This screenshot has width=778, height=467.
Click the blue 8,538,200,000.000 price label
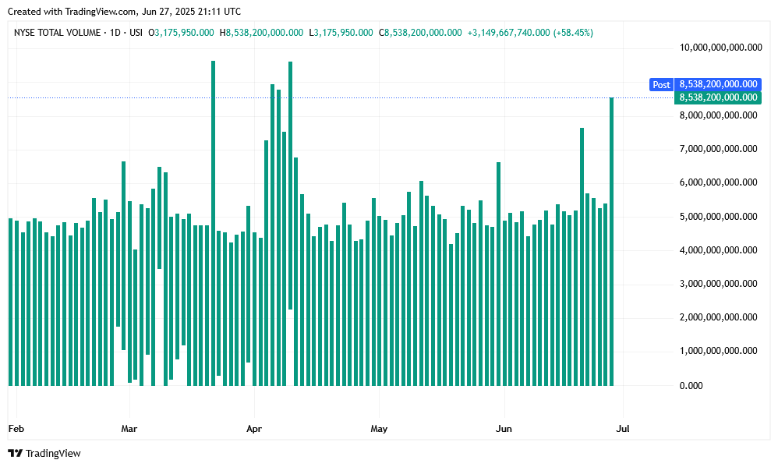click(x=718, y=84)
